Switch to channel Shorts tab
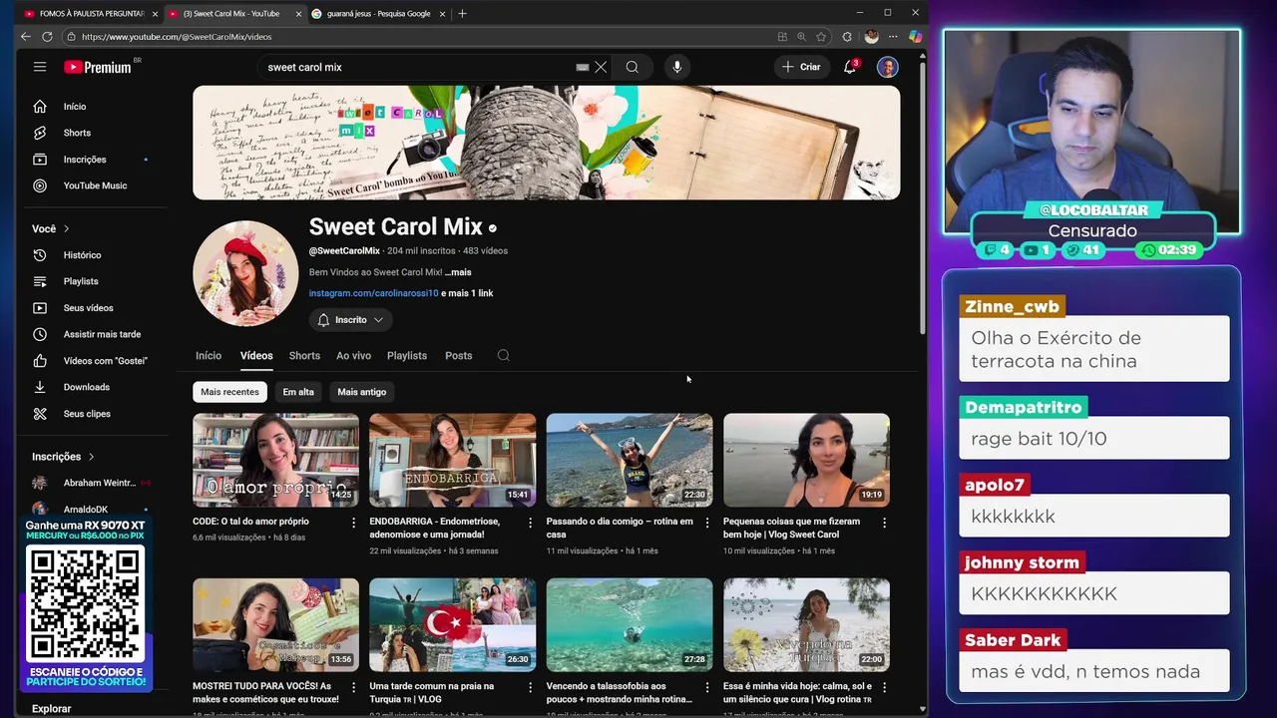 304,356
